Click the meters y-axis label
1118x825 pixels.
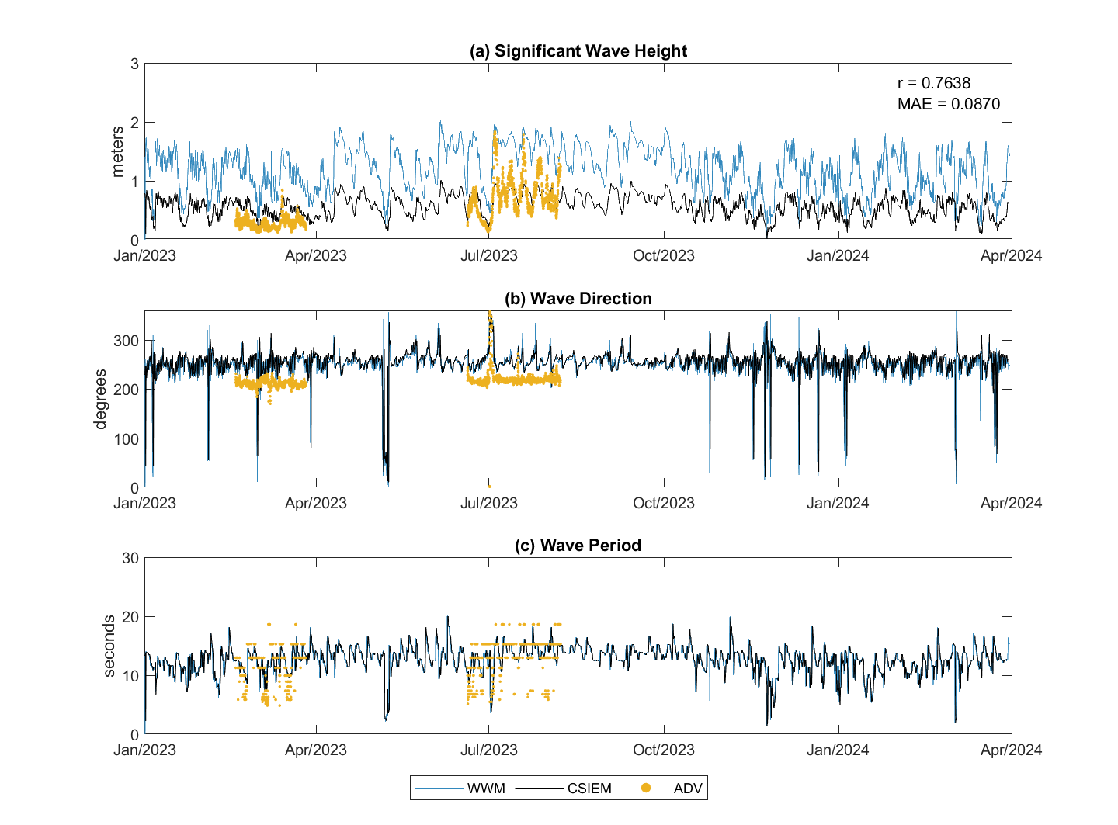[118, 152]
